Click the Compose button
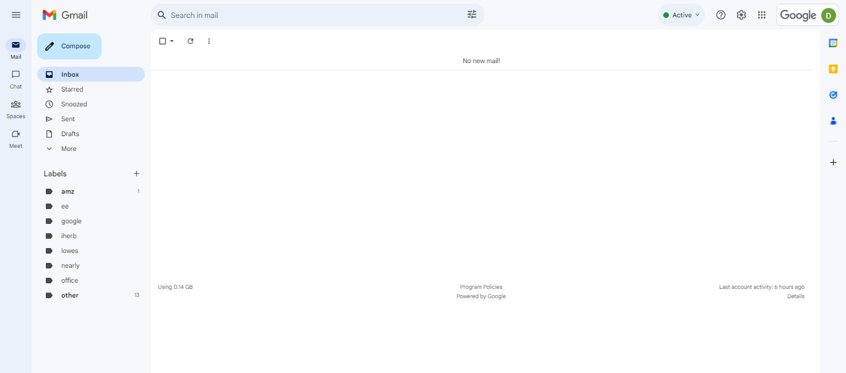 click(x=69, y=46)
